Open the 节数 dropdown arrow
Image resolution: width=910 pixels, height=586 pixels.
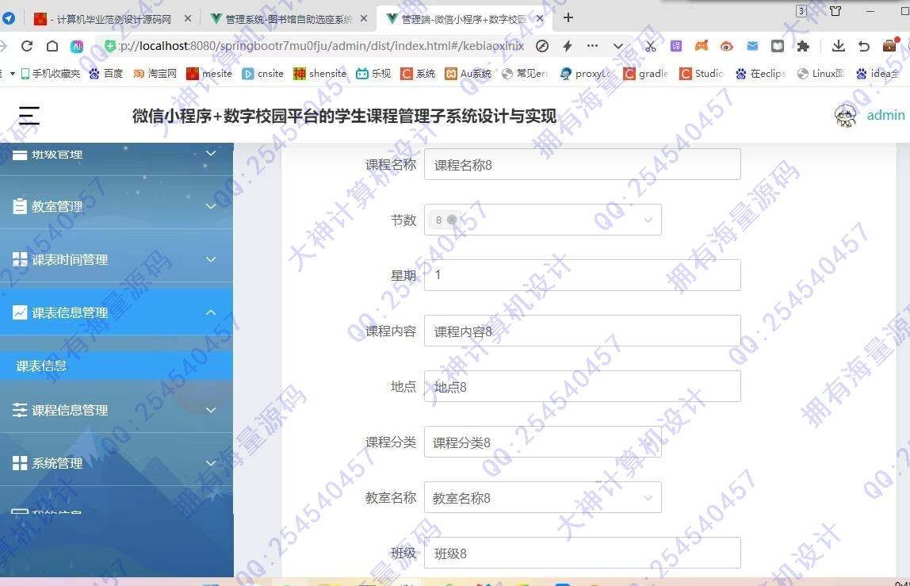(648, 220)
